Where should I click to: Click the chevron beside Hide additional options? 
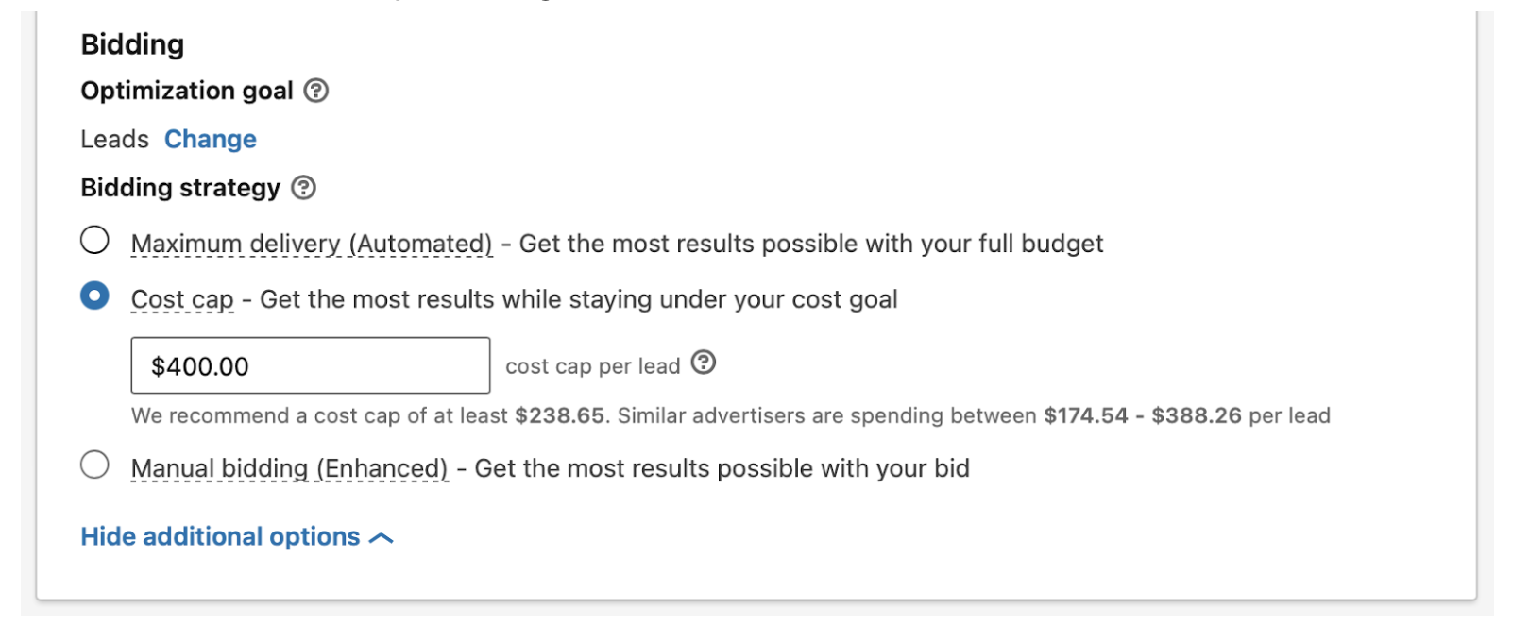[382, 536]
